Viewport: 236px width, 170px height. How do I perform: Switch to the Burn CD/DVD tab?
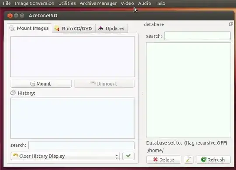click(73, 28)
